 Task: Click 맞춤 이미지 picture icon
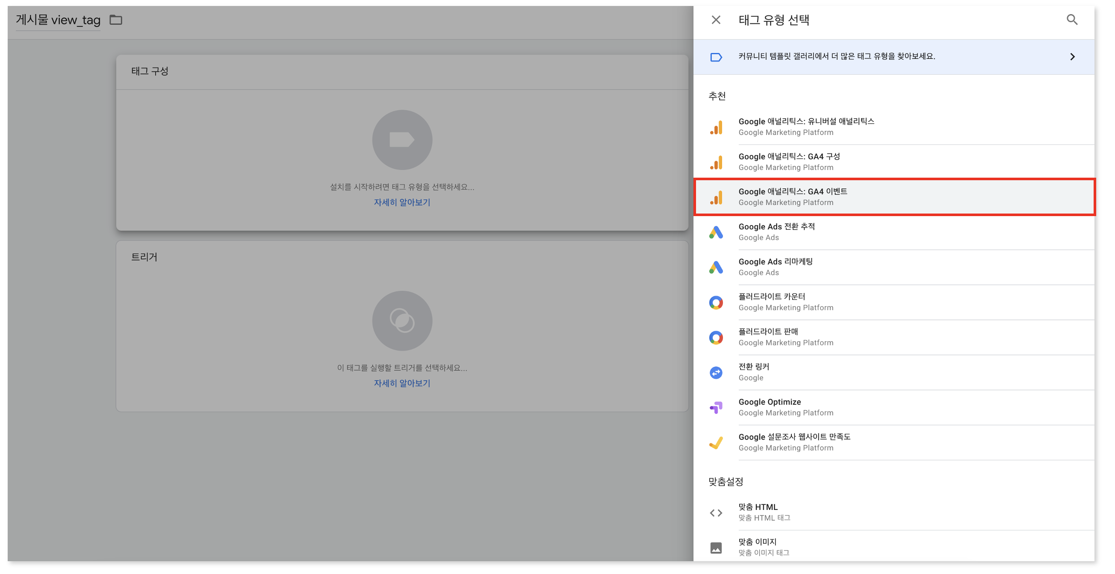[716, 548]
